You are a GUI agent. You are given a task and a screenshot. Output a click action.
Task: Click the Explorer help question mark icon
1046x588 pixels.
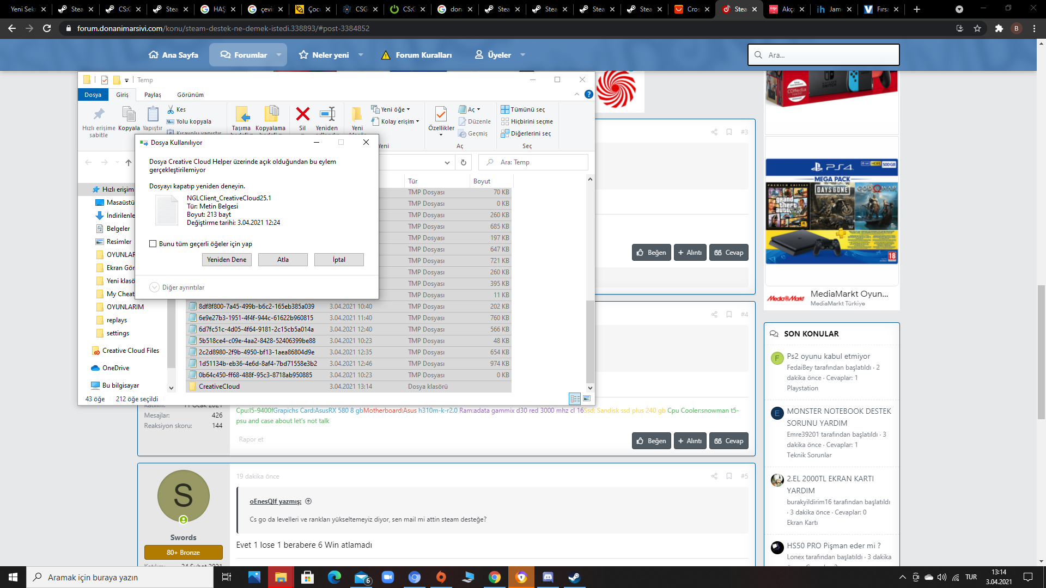588,94
